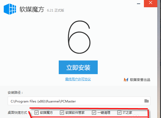Click the 桌面快捷方式 label
The width and height of the screenshot is (161, 118).
point(18,113)
